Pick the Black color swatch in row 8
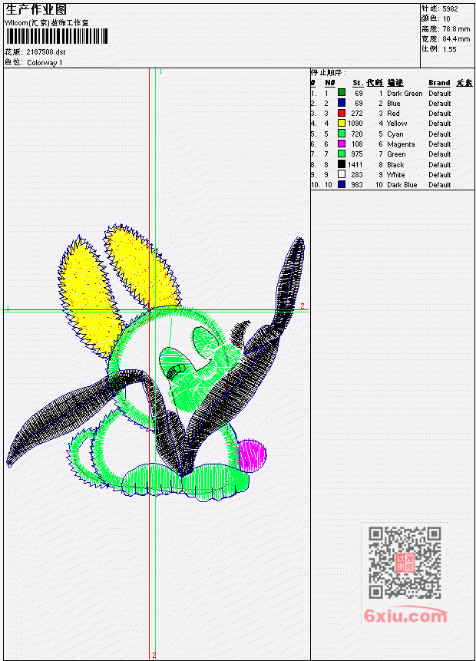Viewport: 476px width, 661px height. point(342,164)
